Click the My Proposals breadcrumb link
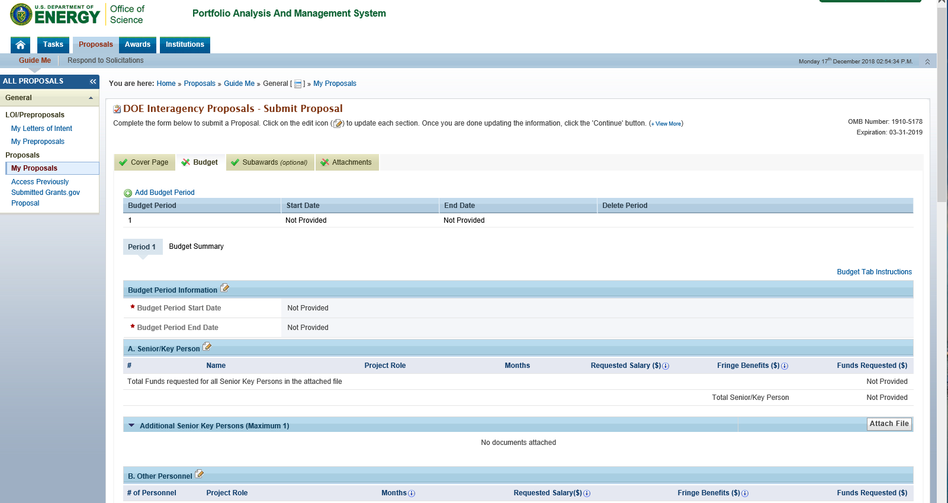This screenshot has width=948, height=503. pos(335,84)
